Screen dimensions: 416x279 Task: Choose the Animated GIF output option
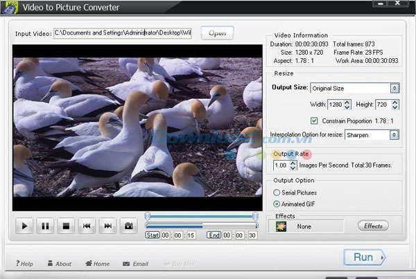tap(277, 204)
